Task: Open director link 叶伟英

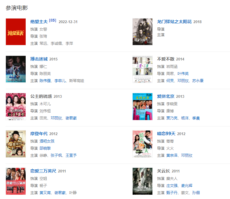Action: 183,74
